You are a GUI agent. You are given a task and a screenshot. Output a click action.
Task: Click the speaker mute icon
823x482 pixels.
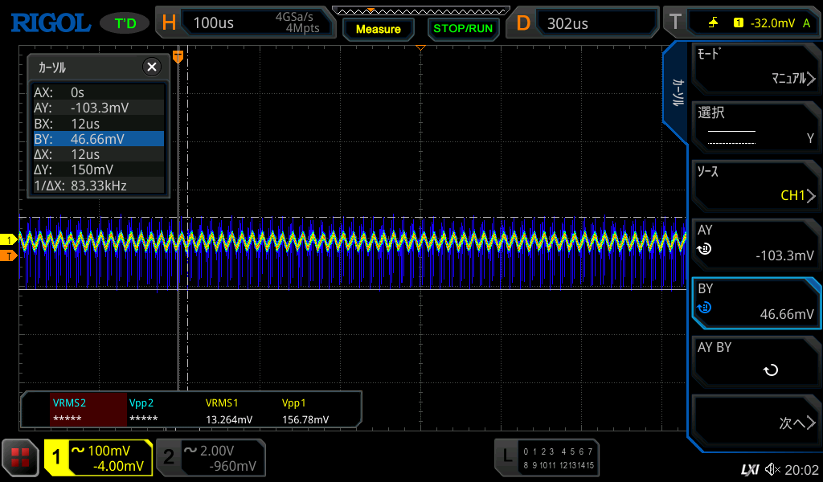[x=772, y=469]
